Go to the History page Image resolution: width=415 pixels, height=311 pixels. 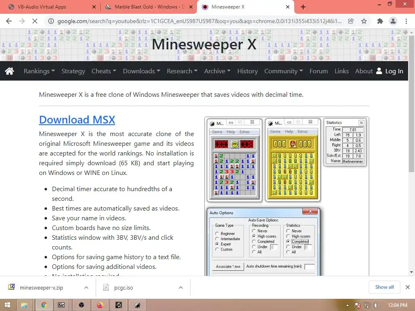coord(248,71)
